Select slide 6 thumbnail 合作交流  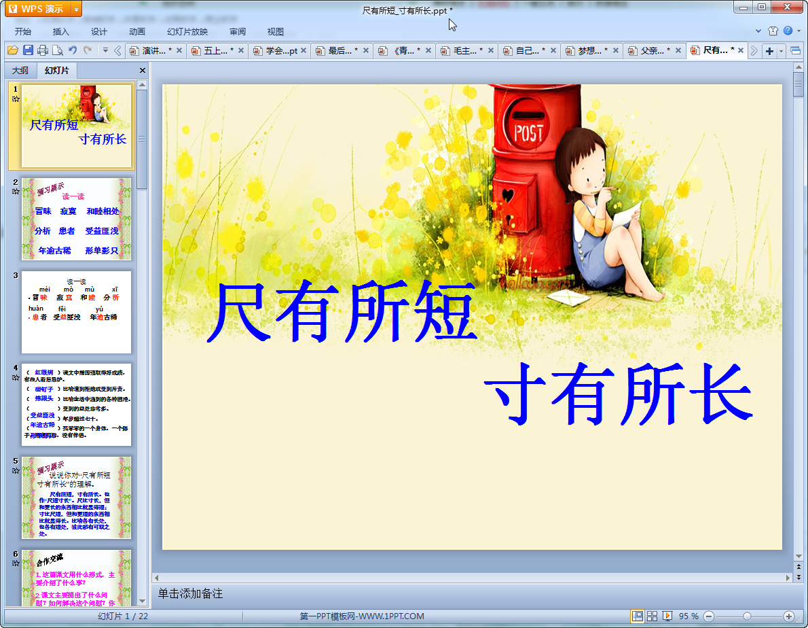76,578
